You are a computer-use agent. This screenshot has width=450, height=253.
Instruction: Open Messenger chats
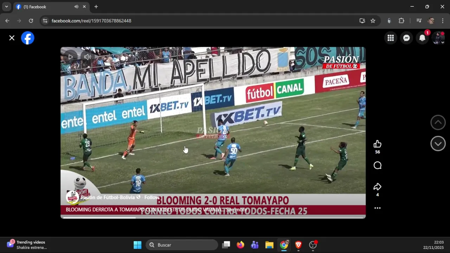click(406, 38)
